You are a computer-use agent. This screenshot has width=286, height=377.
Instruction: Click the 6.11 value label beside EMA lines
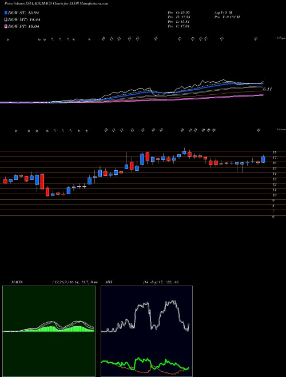pyautogui.click(x=268, y=89)
